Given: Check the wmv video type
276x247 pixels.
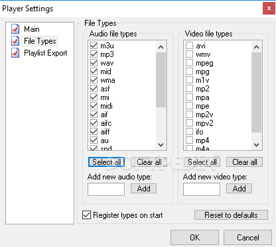Looking at the screenshot, I should [x=190, y=54].
